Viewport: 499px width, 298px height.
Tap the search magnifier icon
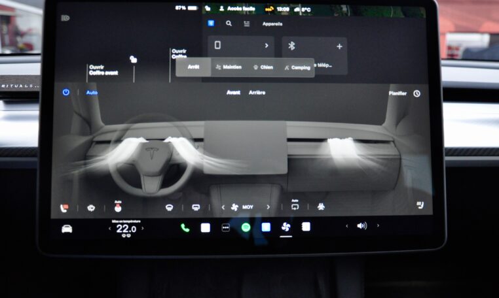(x=229, y=23)
